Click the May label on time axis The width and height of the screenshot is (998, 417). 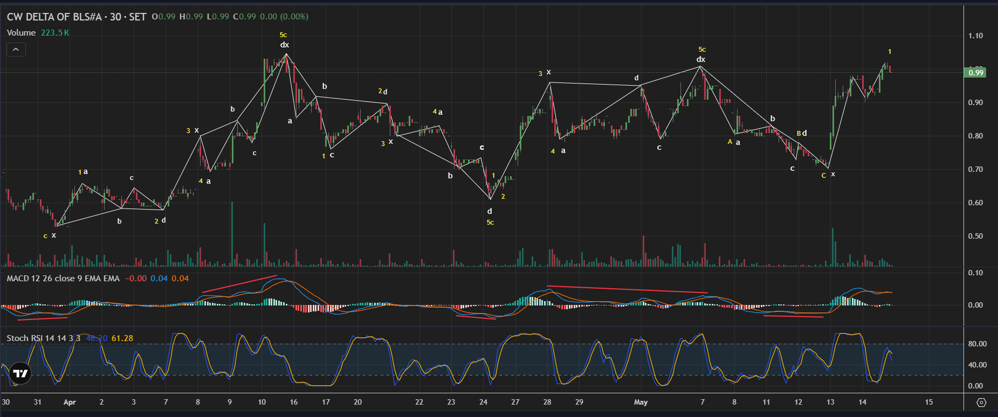click(x=641, y=402)
